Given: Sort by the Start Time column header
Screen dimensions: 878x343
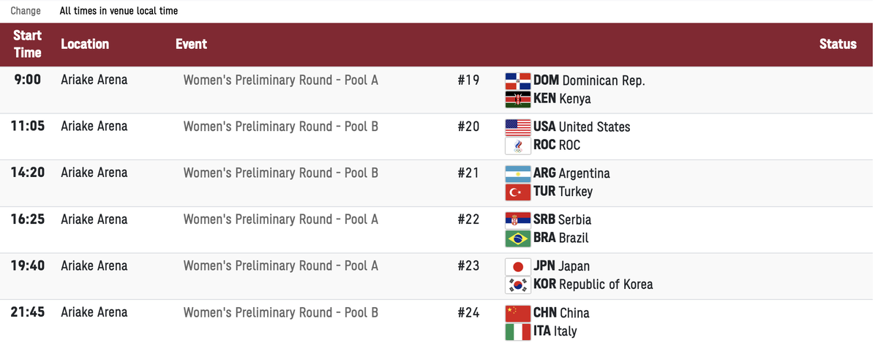Looking at the screenshot, I should [28, 44].
